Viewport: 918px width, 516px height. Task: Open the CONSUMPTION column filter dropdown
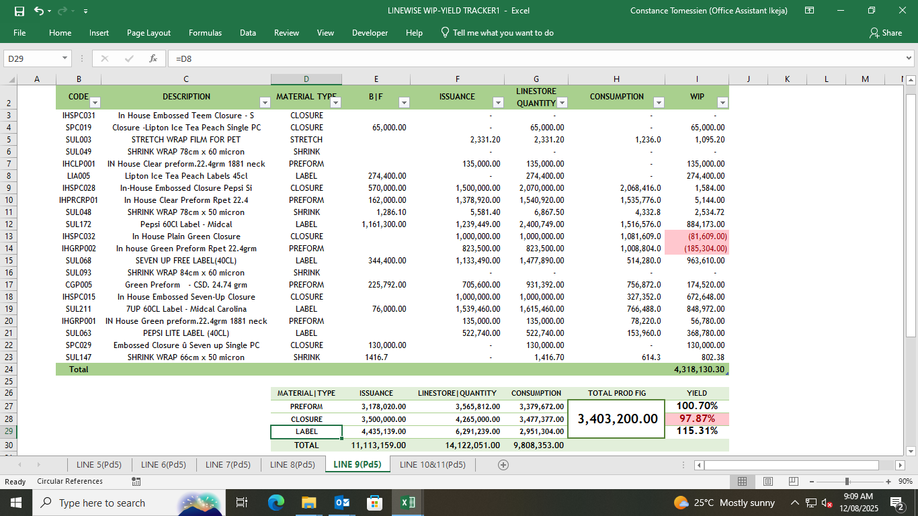[x=659, y=102]
